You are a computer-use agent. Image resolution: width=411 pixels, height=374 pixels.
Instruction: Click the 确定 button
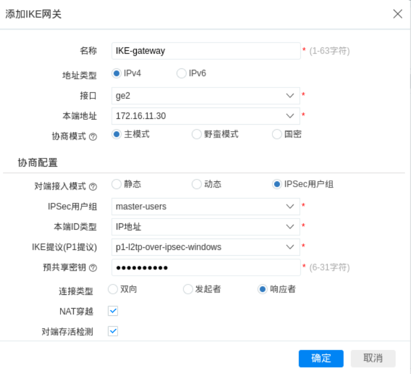321,358
